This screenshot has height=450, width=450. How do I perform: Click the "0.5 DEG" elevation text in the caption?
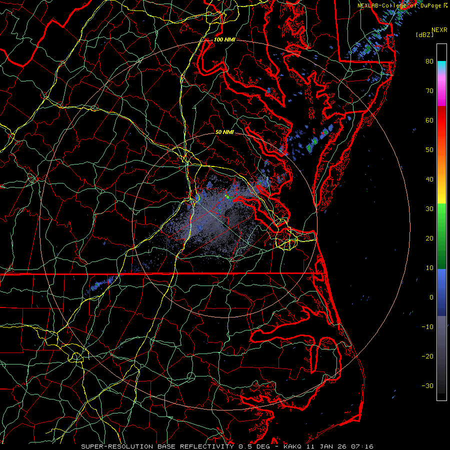click(x=254, y=446)
